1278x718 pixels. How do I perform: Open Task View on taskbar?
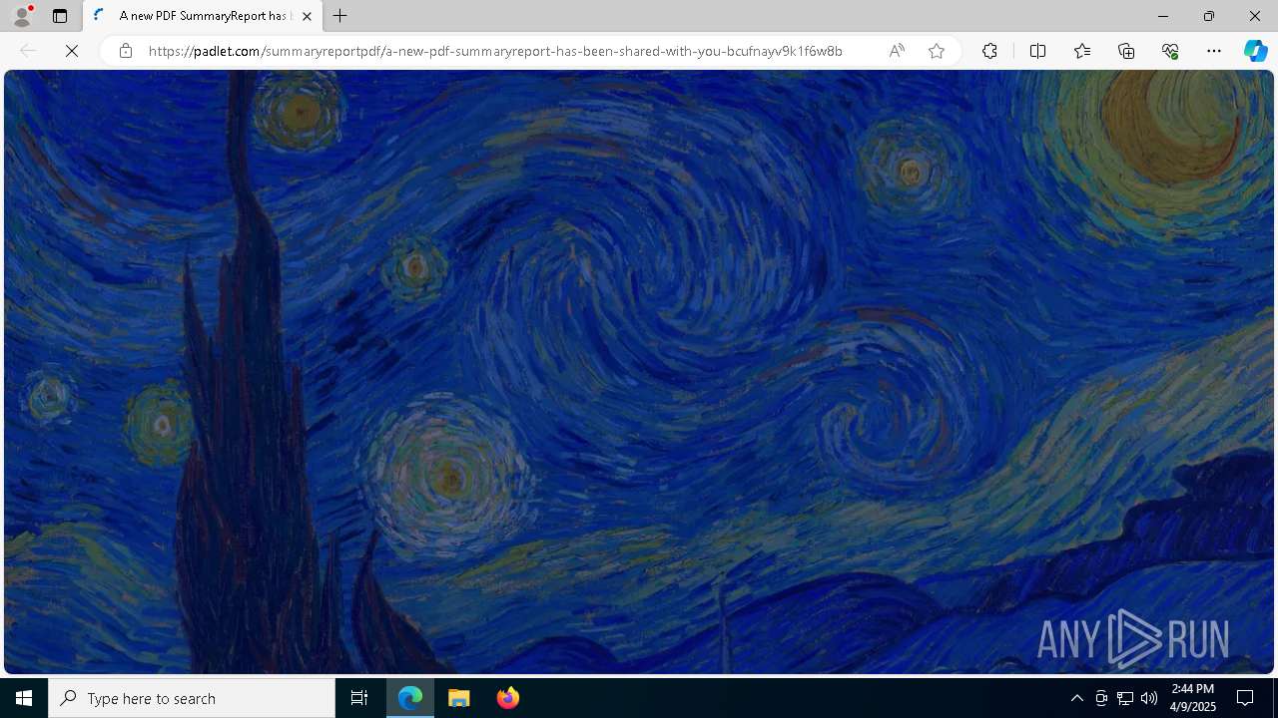[359, 698]
